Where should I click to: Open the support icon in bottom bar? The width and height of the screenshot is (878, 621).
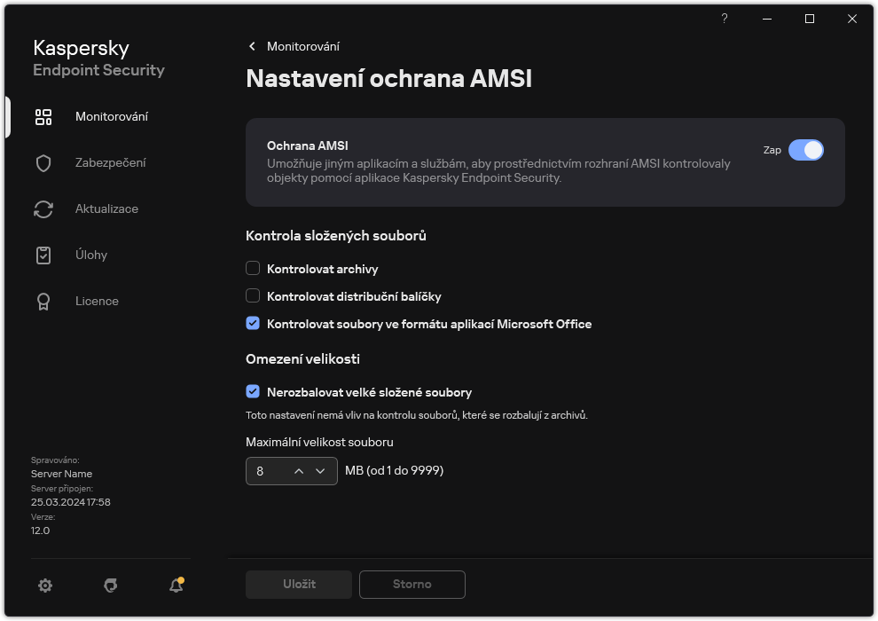tap(111, 586)
